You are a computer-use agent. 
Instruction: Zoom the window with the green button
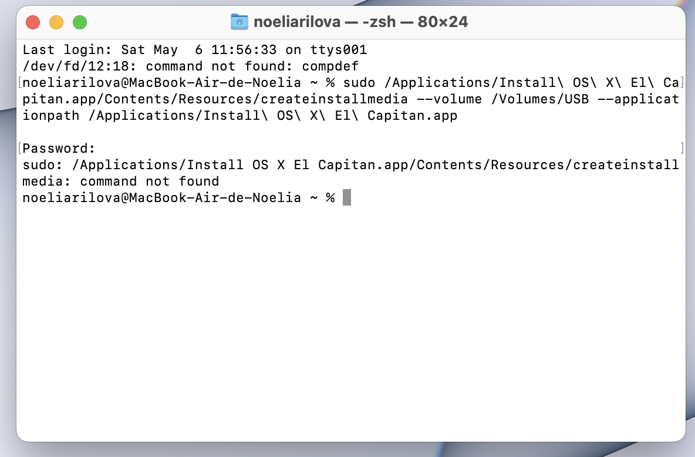coord(80,22)
